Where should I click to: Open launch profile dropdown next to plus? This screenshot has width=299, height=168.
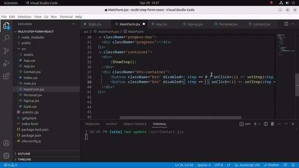(260, 124)
